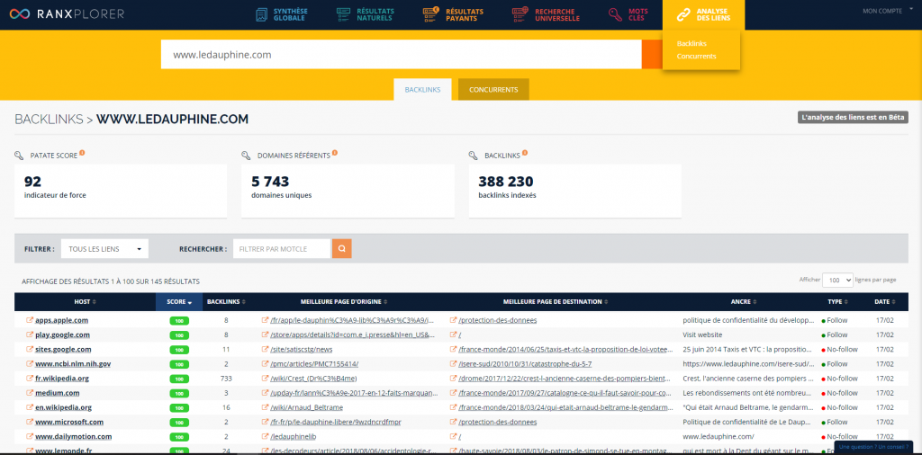Screen dimensions: 922x455
Task: Click Backlinks info badge
Action: pyautogui.click(x=525, y=153)
